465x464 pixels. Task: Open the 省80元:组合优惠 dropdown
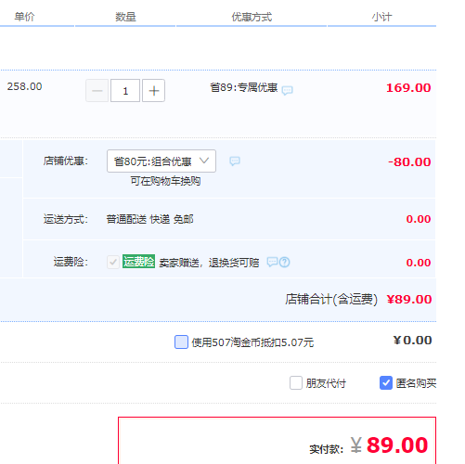tap(161, 161)
